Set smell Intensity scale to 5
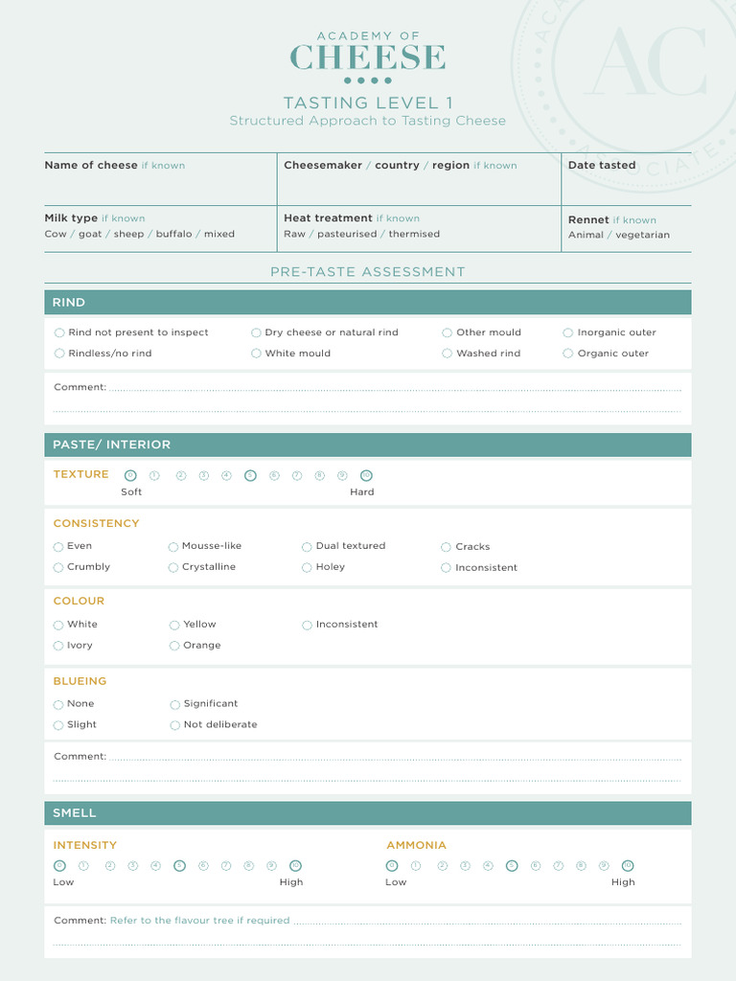 (179, 866)
